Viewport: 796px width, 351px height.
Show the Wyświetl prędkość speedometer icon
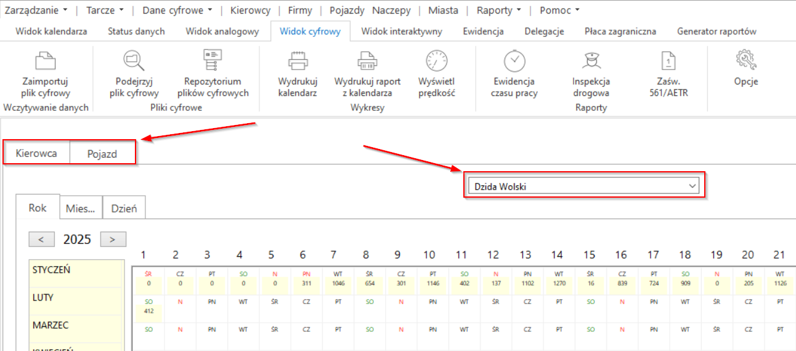point(437,61)
